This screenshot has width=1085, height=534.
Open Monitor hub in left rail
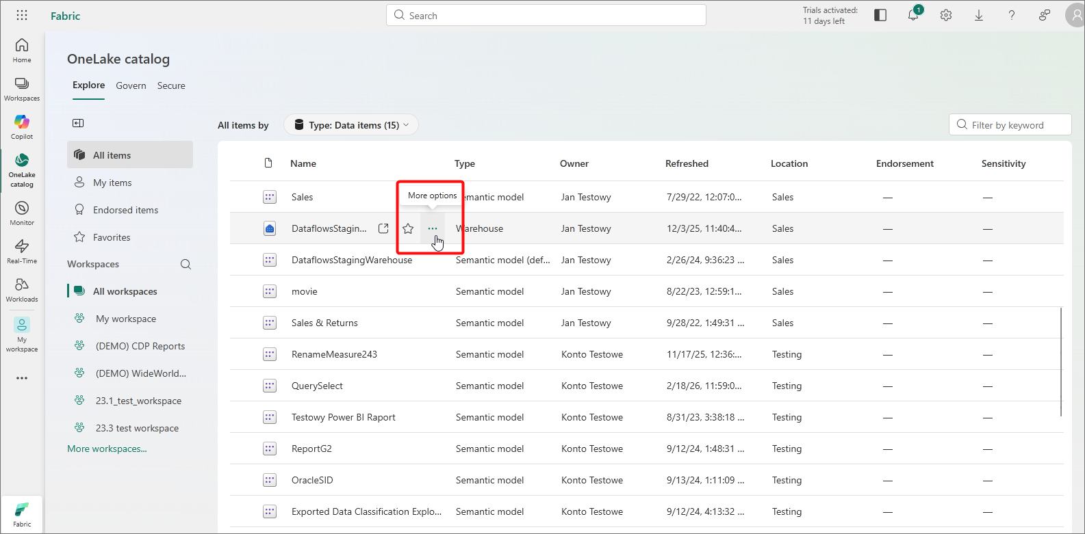pos(22,213)
